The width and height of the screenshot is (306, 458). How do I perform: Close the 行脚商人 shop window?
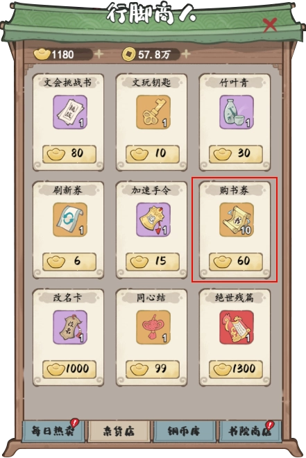[270, 25]
